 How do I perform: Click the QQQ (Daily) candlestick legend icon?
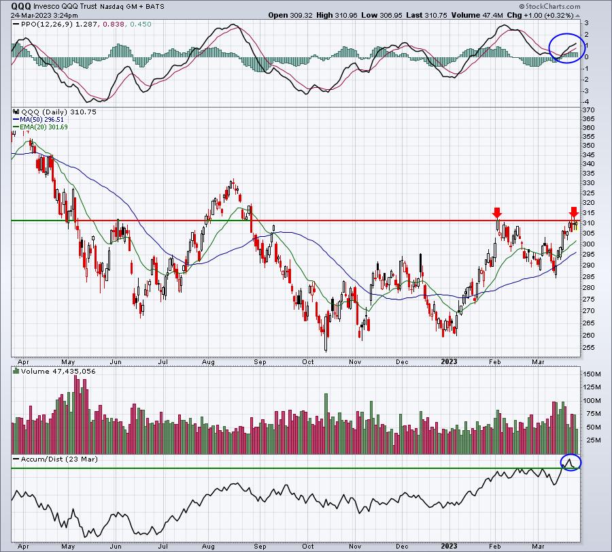point(16,112)
